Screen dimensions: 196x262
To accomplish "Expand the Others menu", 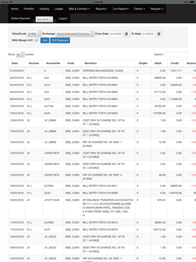I will point(140,9).
